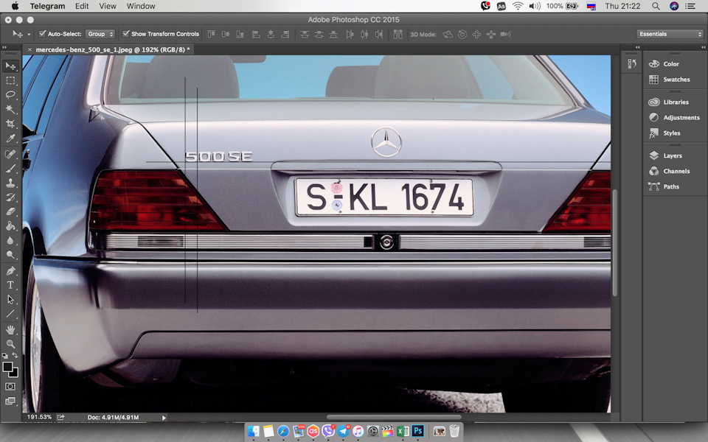The width and height of the screenshot is (708, 442).
Task: Click the status bar share icon
Action: (x=60, y=417)
